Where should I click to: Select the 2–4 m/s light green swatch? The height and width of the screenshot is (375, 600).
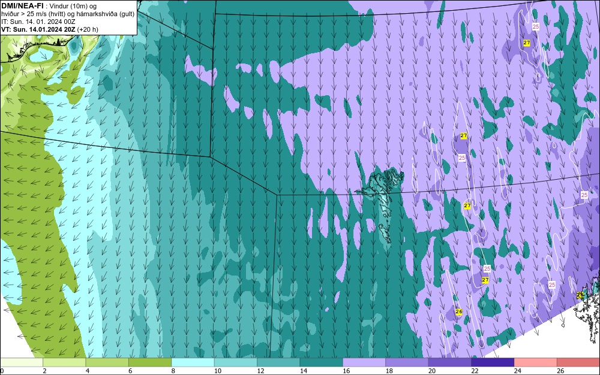pyautogui.click(x=64, y=362)
